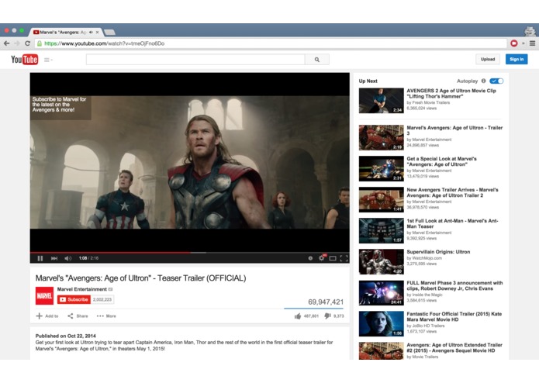Image resolution: width=539 pixels, height=383 pixels.
Task: Click the red extension icon in toolbar
Action: 514,43
